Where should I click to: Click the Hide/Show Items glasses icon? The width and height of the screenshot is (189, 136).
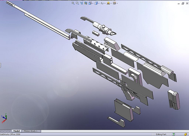click(102, 3)
